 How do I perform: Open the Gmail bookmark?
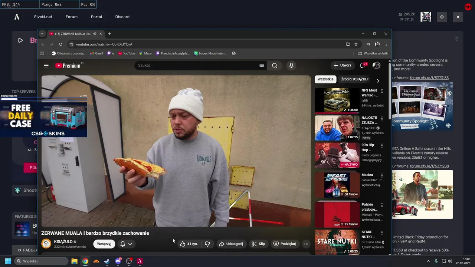96,53
